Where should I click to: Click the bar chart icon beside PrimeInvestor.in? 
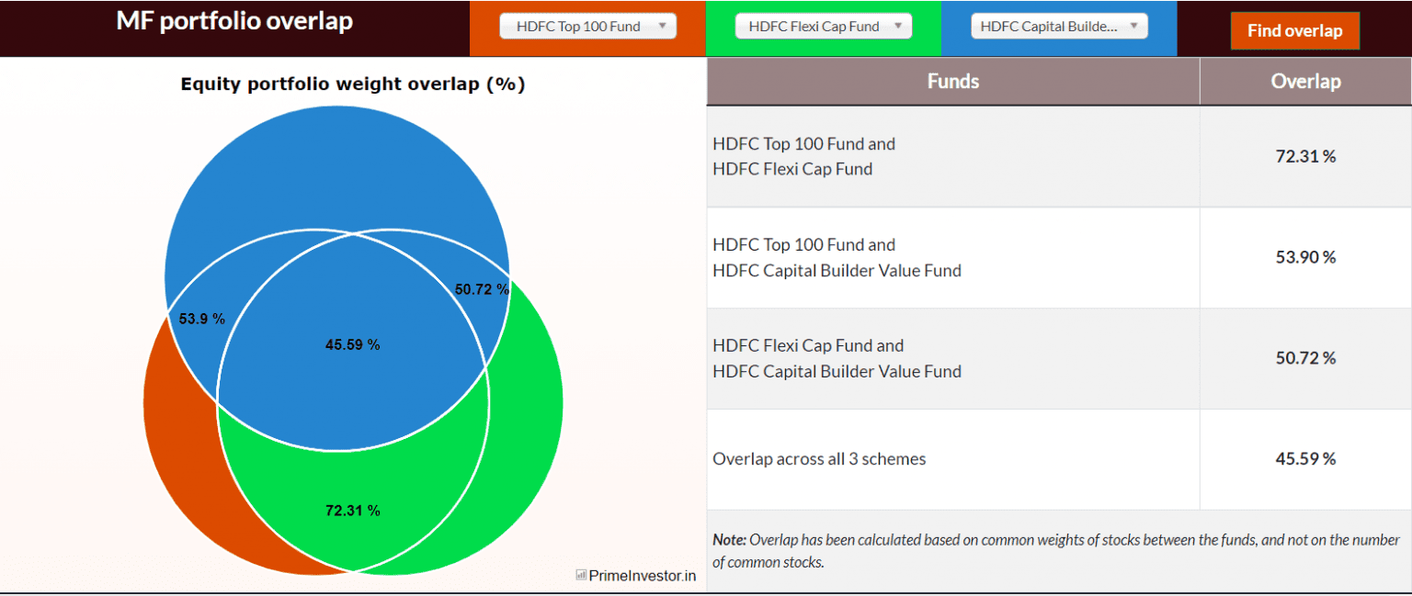[579, 575]
